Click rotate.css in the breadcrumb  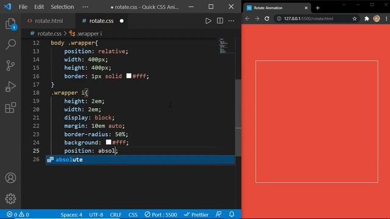[49, 33]
